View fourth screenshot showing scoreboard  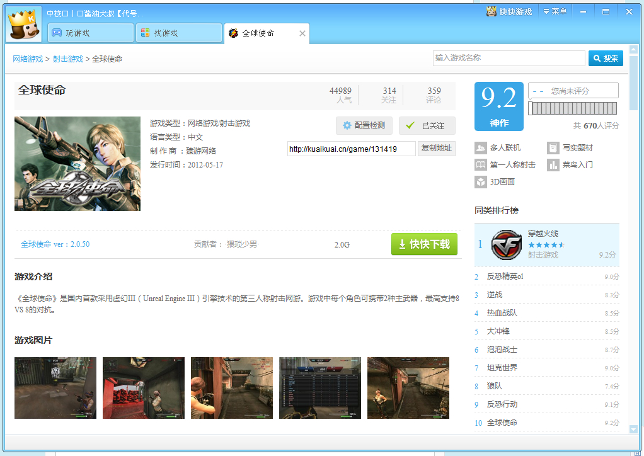[x=320, y=388]
